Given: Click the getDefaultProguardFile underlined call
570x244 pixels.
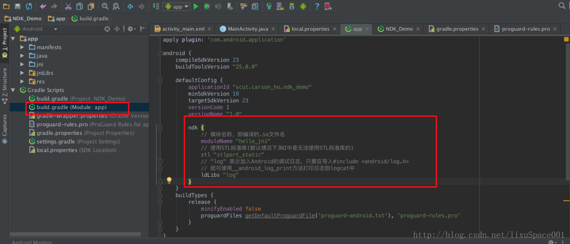Looking at the screenshot, I should (279, 215).
